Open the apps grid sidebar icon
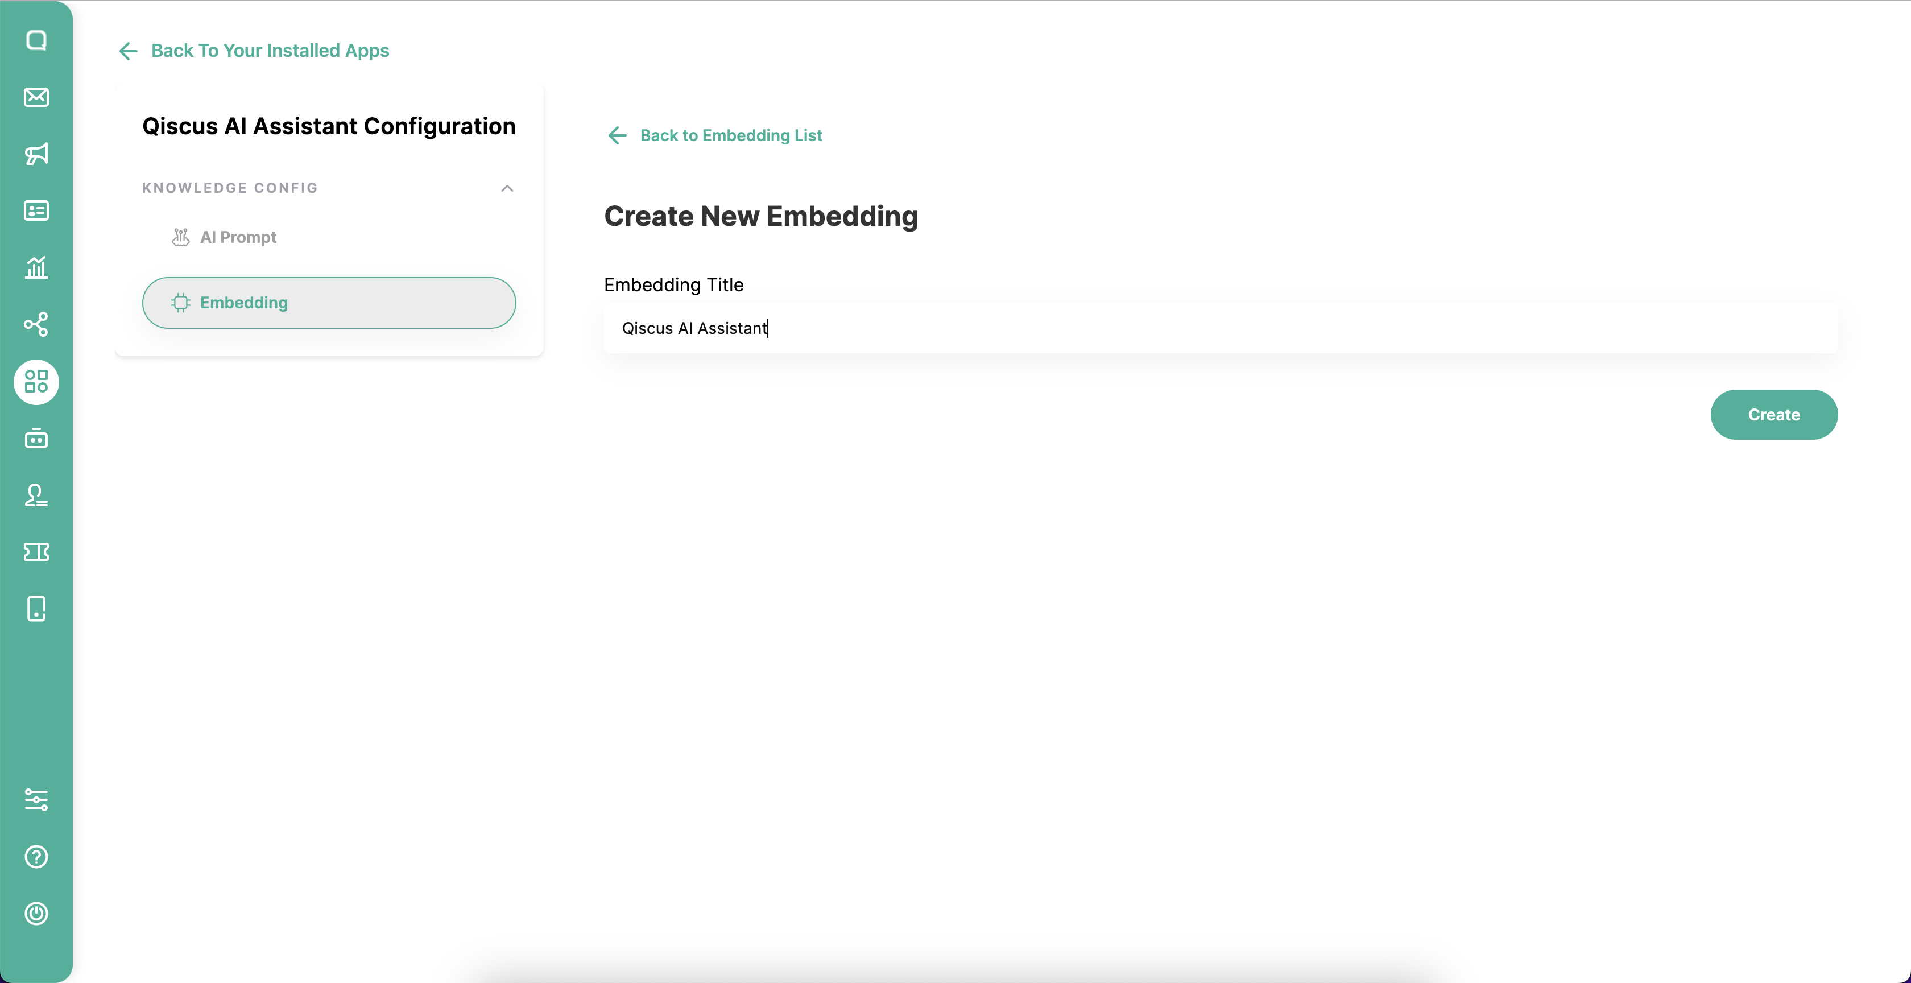 (36, 381)
